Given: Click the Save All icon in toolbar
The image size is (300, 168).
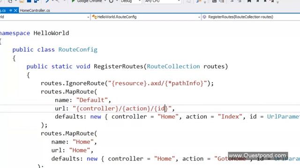Looking at the screenshot, I should (x=37, y=1).
